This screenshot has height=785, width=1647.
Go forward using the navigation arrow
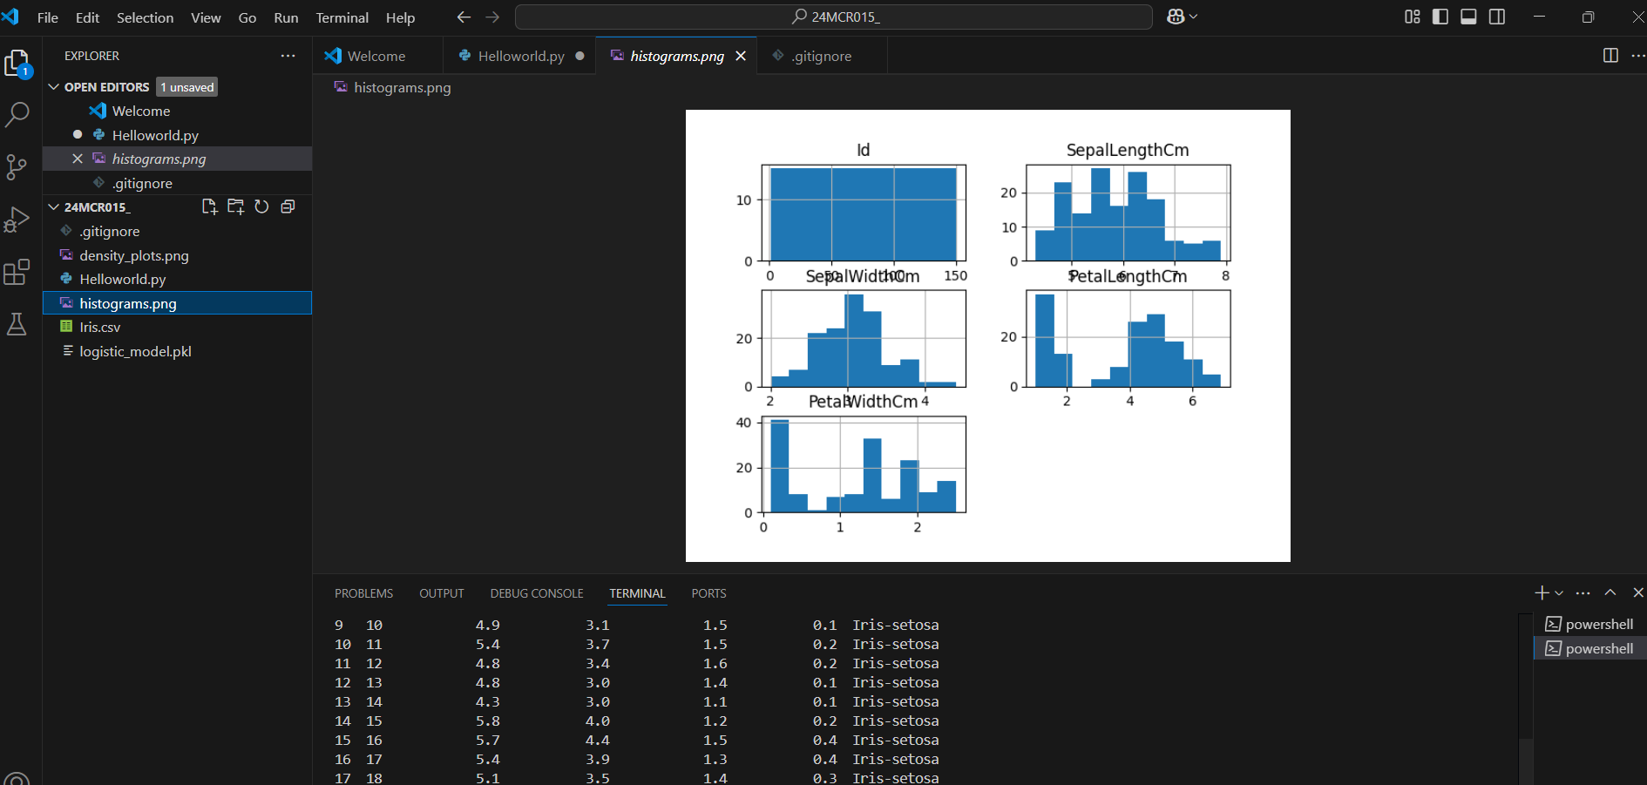(x=492, y=17)
